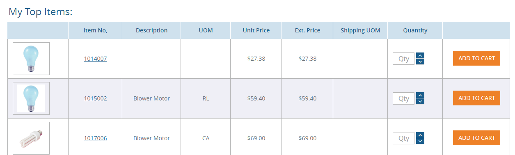Open light bulb thumbnail for item 1014007
The height and width of the screenshot is (155, 515).
pos(31,59)
